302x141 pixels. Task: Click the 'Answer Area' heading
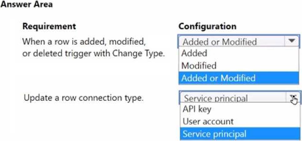tap(26, 5)
